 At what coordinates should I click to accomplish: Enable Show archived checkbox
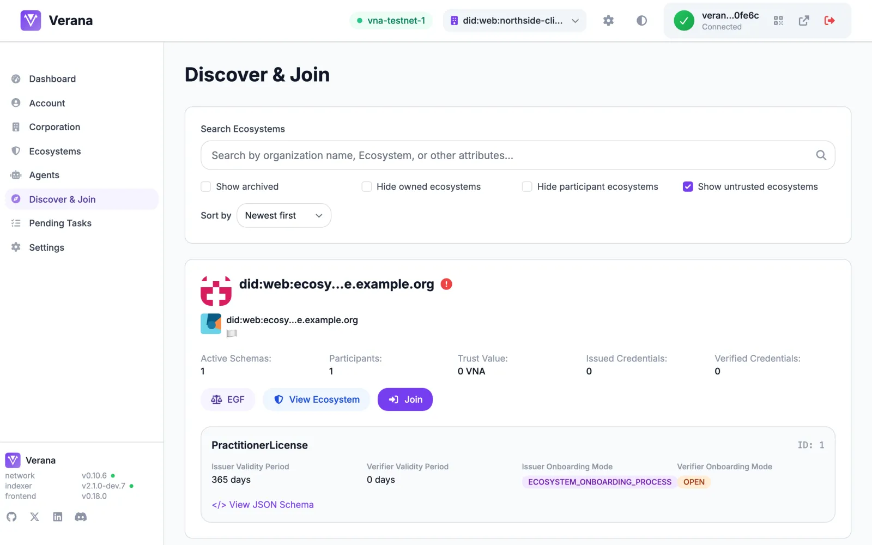pos(206,186)
